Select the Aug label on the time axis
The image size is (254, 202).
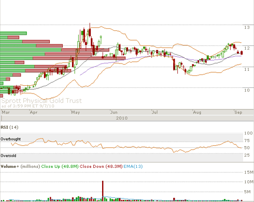[x=197, y=112]
